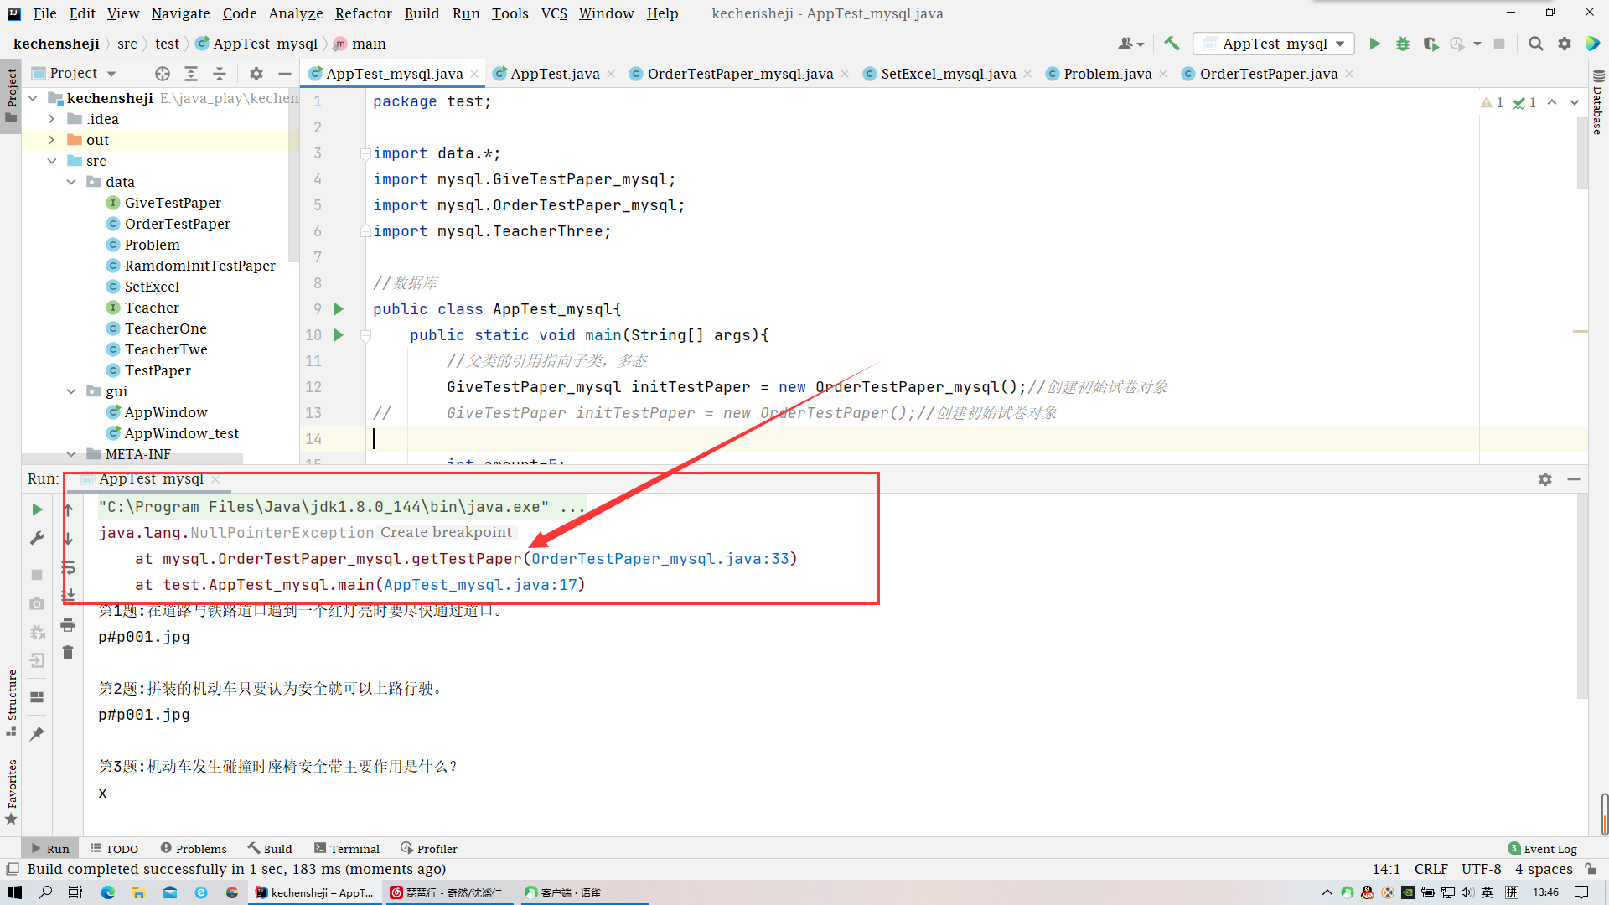The width and height of the screenshot is (1609, 905).
Task: Click the Debug bug icon
Action: point(1402,44)
